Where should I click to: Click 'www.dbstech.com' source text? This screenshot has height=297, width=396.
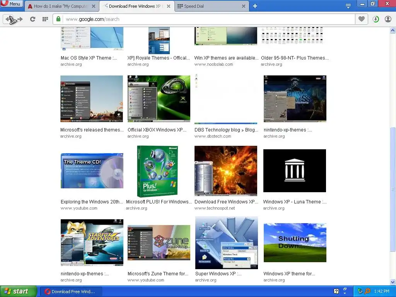213,136
